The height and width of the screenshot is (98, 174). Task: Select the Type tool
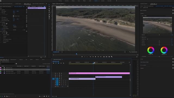click(49, 19)
